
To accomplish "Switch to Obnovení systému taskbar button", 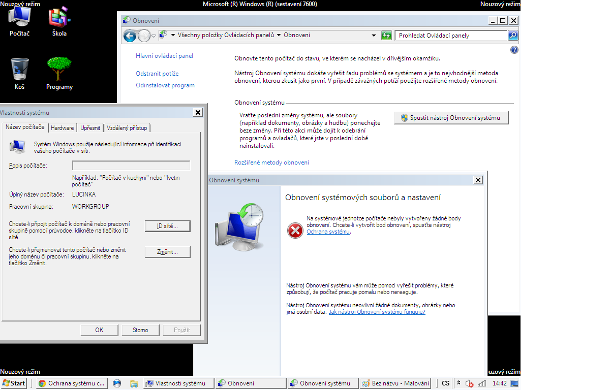I will tap(323, 383).
